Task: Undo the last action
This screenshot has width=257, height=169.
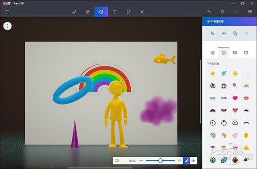Action: [x=209, y=12]
